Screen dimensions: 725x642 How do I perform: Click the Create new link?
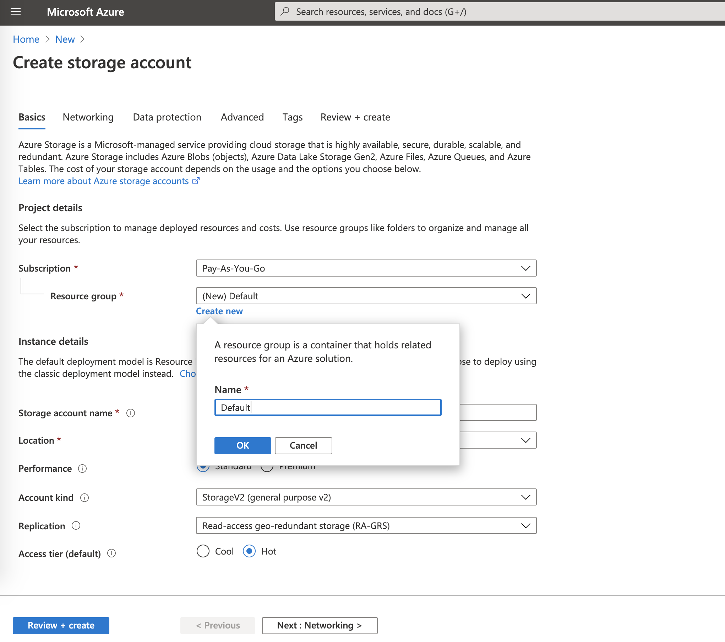[219, 311]
